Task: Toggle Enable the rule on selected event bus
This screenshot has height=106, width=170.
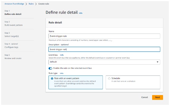Action: click(x=50, y=68)
